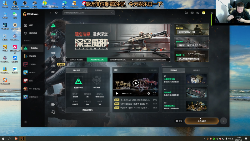Viewport: 250px width, 141px height.
Task: Click the grey rank badge in the stats panel
Action: [97, 81]
